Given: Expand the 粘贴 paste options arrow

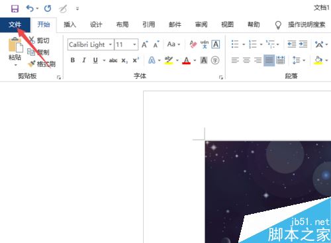Looking at the screenshot, I should click(15, 65).
